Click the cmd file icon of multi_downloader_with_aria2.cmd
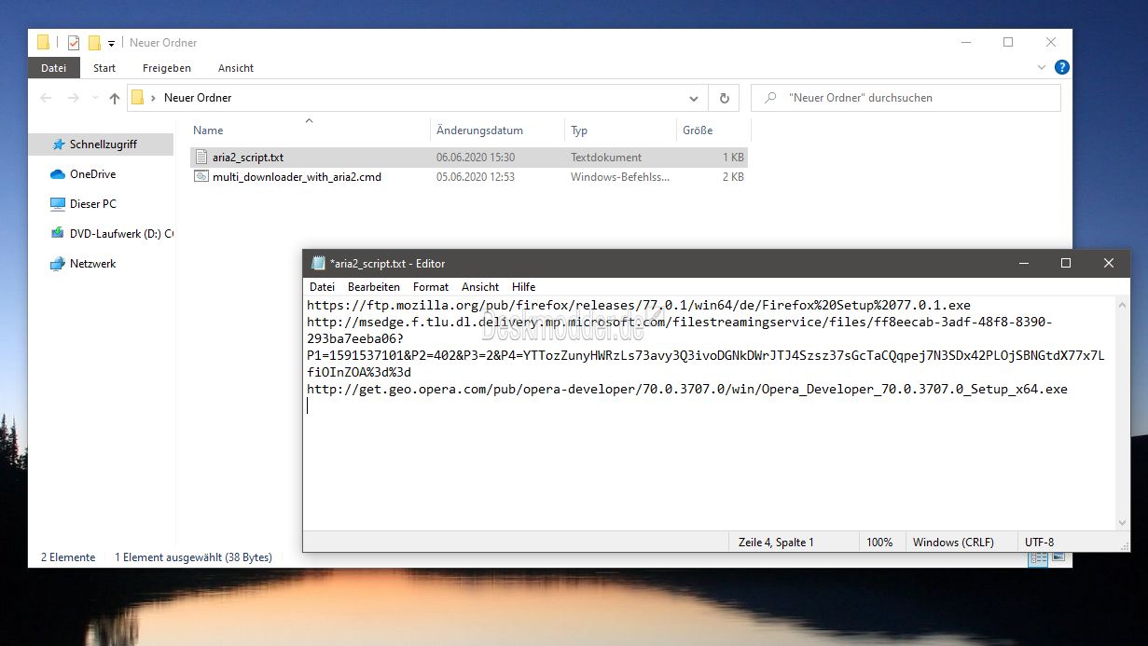Viewport: 1148px width, 646px height. 201,176
